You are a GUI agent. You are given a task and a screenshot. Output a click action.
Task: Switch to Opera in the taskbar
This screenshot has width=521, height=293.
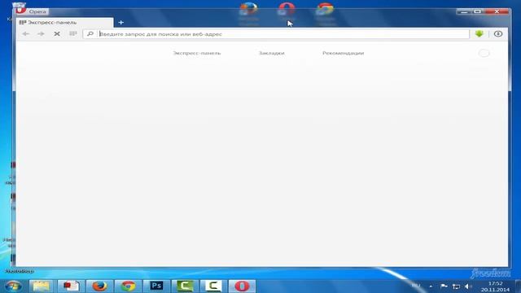(x=242, y=286)
